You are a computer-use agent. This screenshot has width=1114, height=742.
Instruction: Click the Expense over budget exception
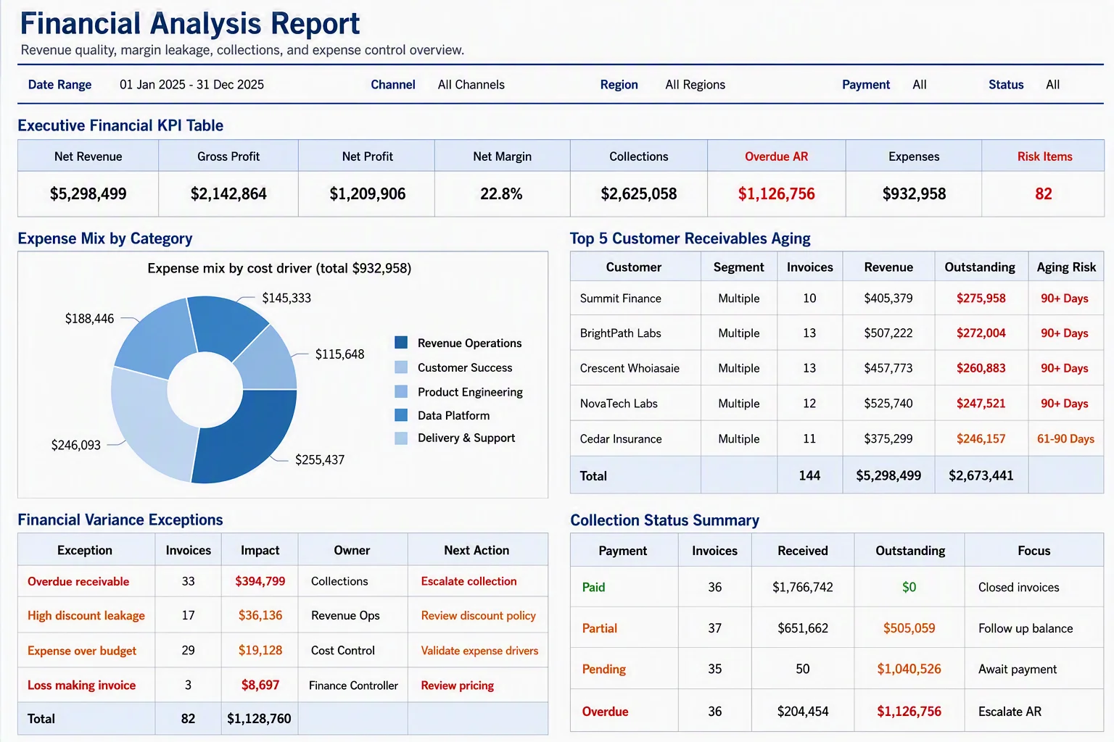pos(82,651)
